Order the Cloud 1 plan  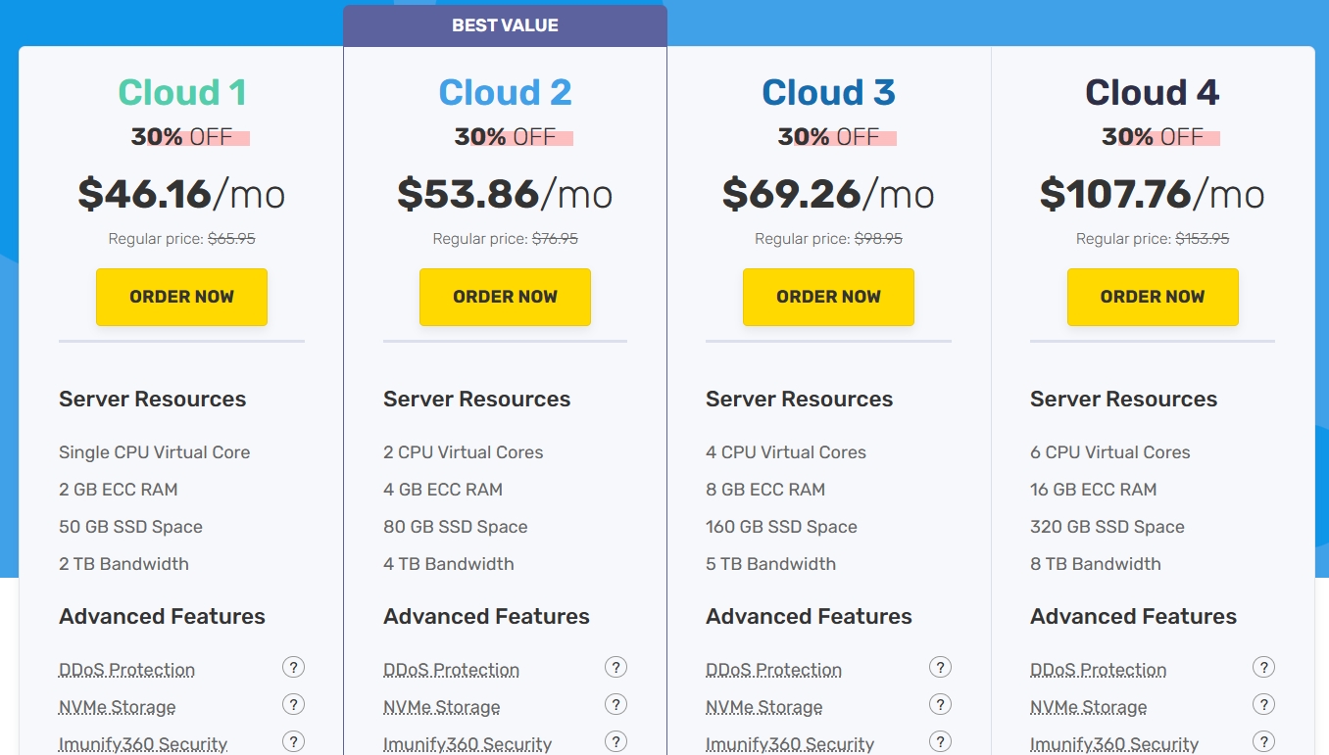pos(181,297)
